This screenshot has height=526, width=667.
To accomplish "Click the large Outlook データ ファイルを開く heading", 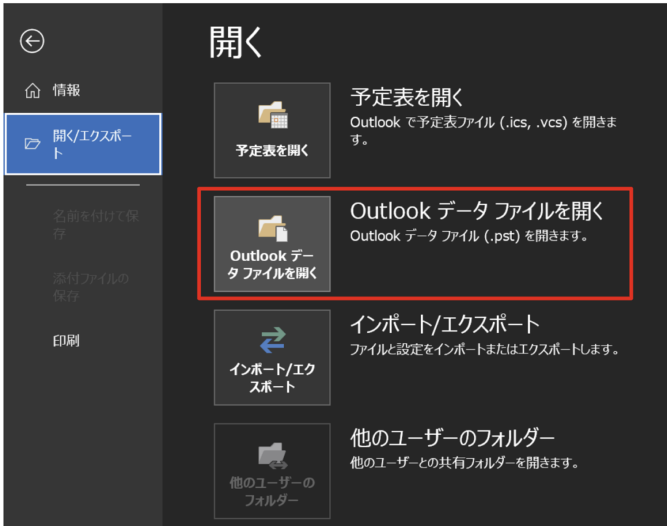I will click(478, 211).
